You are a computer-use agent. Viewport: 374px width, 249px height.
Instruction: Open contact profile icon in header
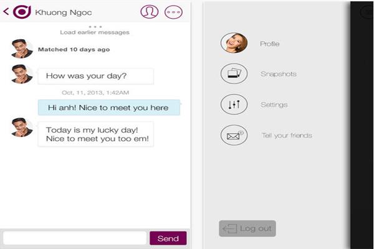pyautogui.click(x=150, y=11)
